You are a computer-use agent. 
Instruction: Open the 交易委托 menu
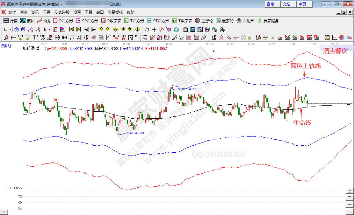[115, 12]
